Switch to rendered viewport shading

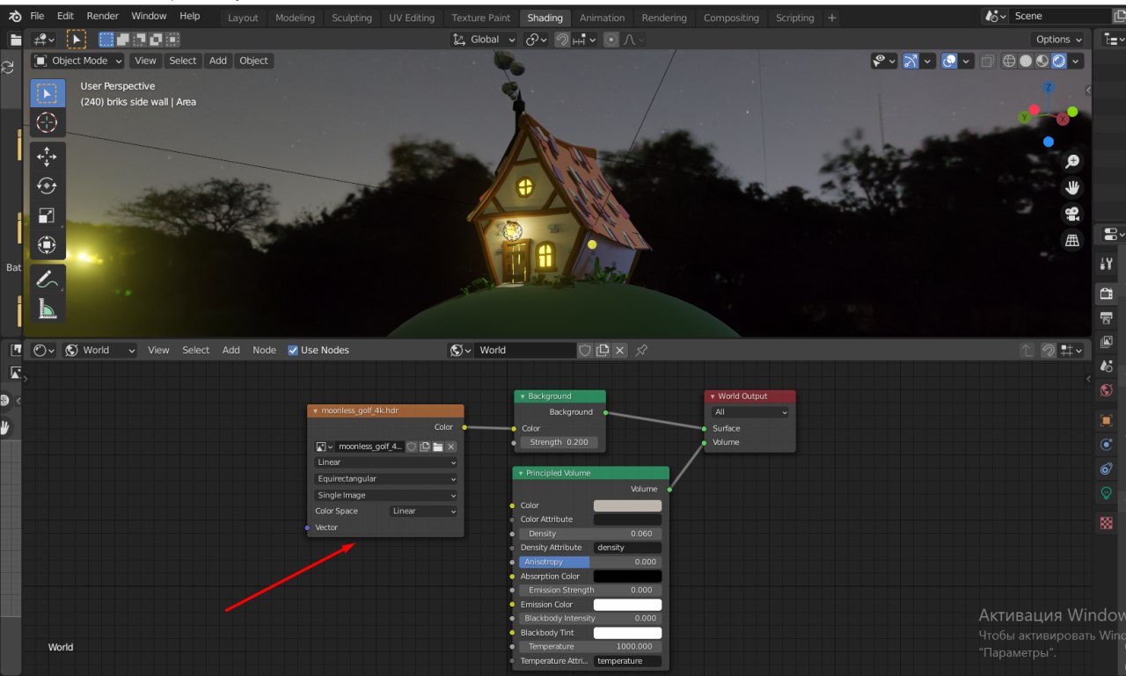pyautogui.click(x=1059, y=62)
